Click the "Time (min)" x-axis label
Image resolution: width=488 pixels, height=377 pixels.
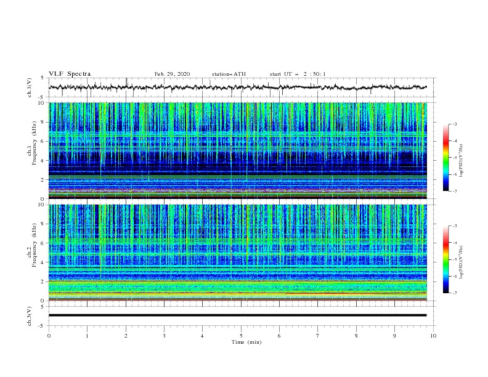[246, 342]
